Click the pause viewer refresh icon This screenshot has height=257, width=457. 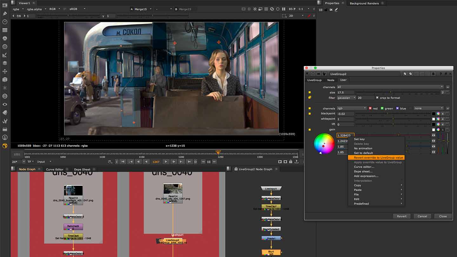point(283,9)
